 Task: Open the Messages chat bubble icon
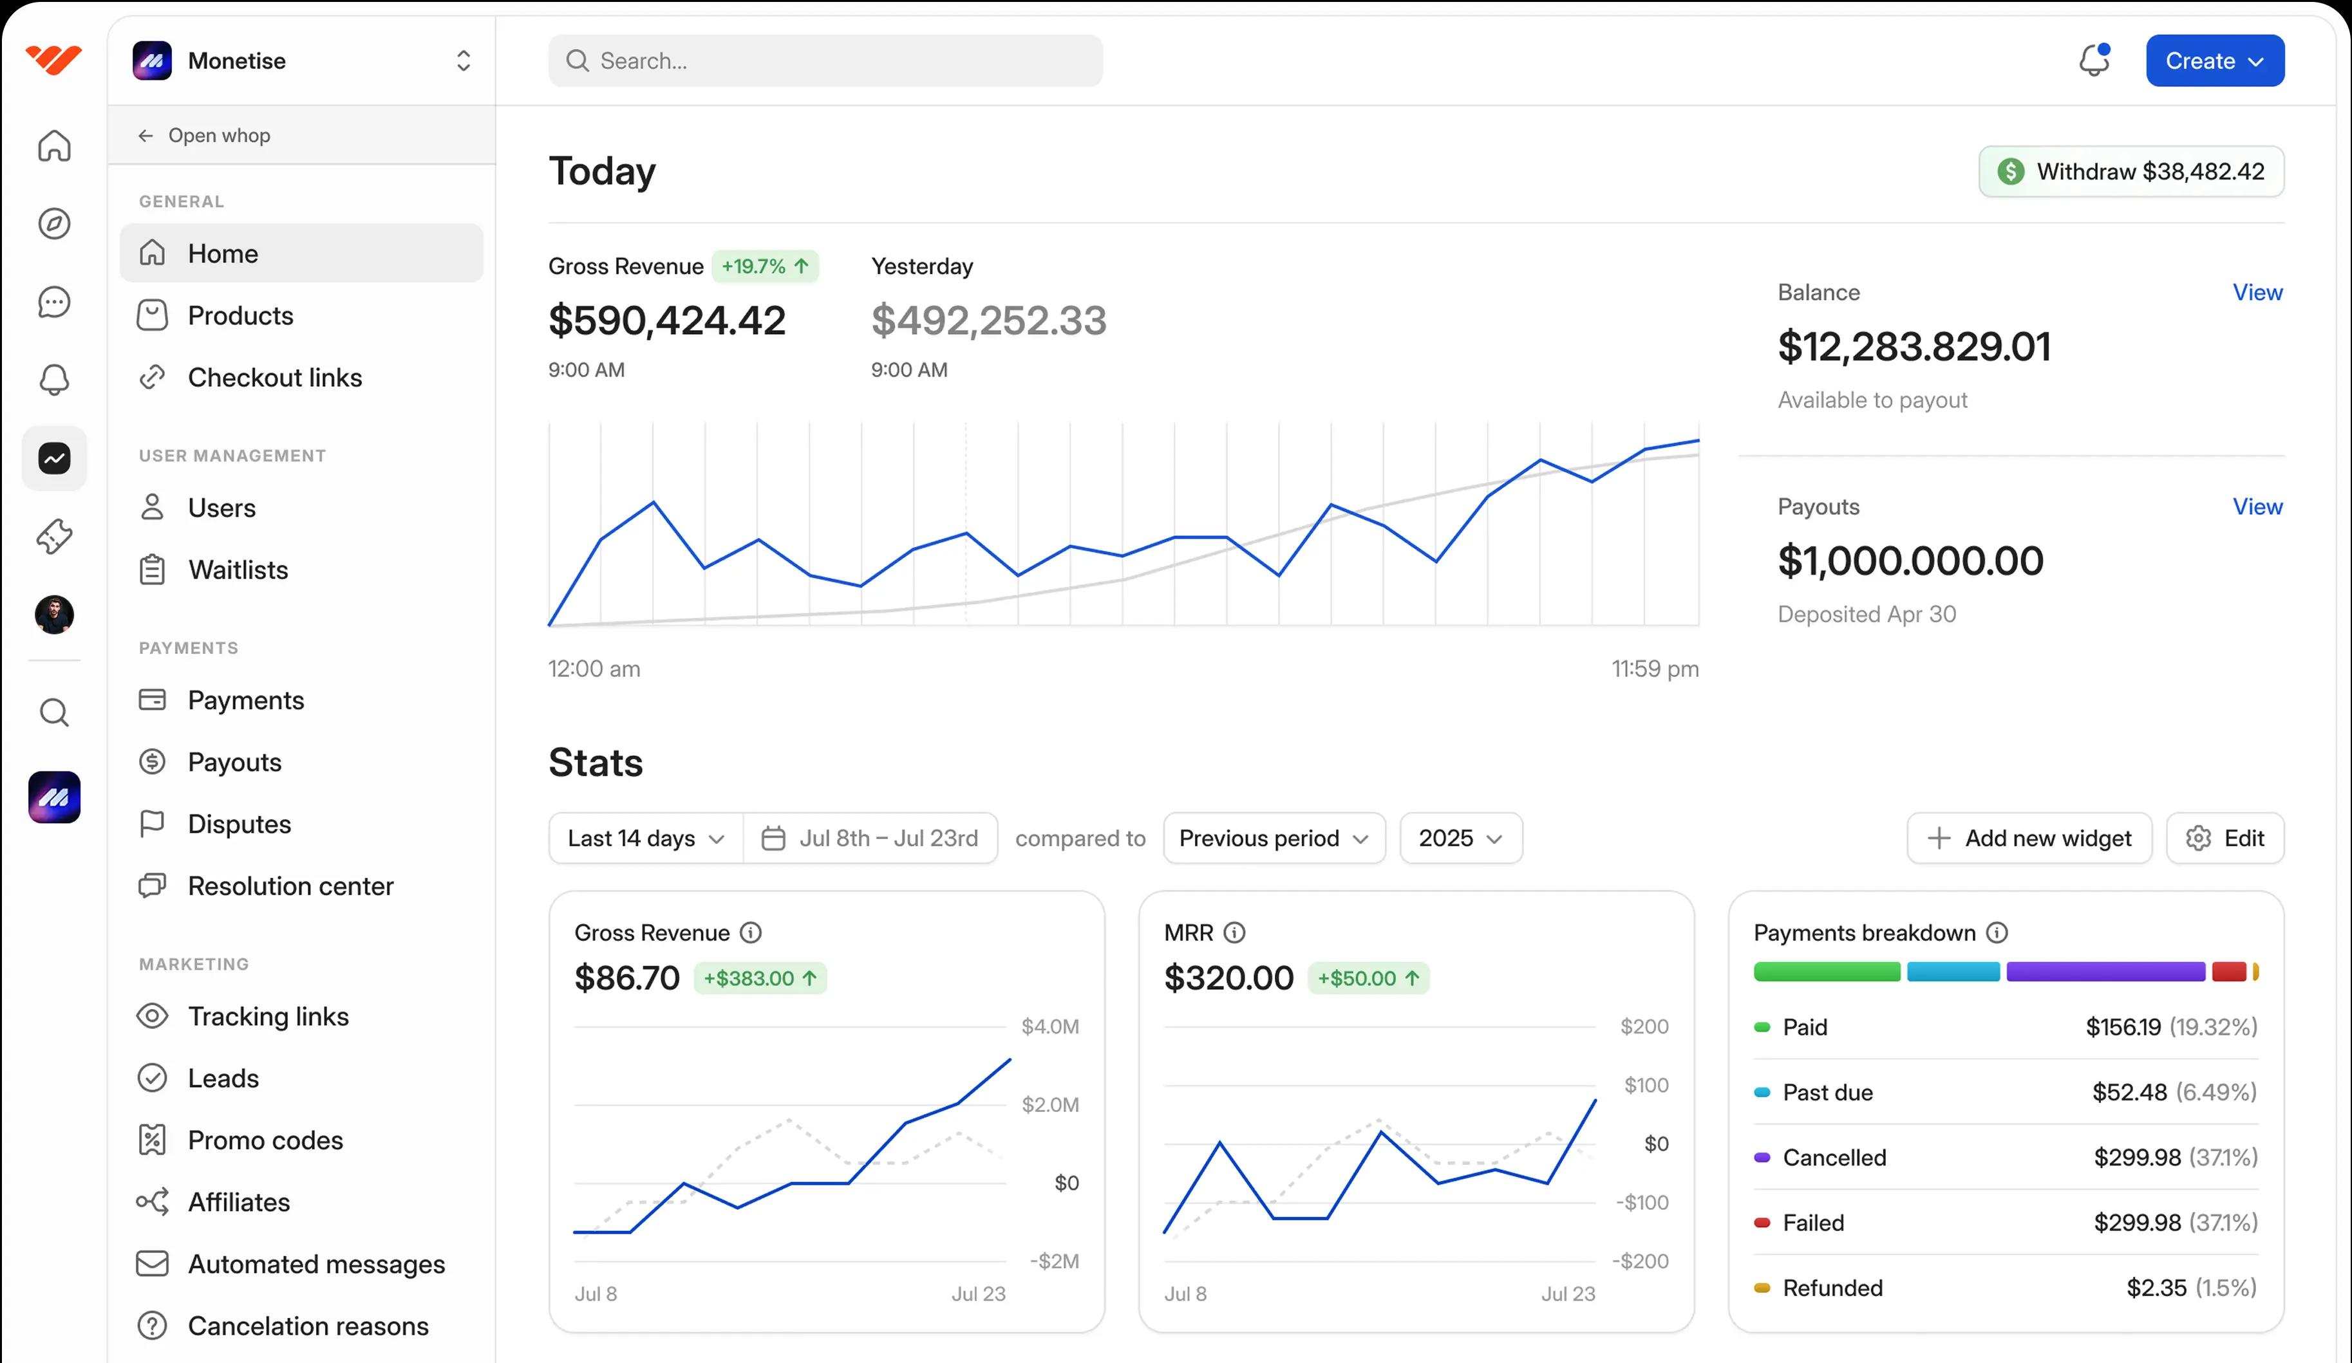point(54,301)
